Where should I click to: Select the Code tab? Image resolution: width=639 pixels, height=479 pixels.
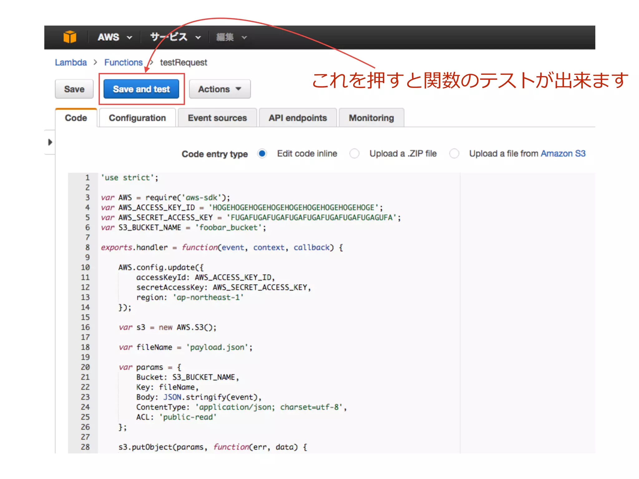pyautogui.click(x=76, y=118)
